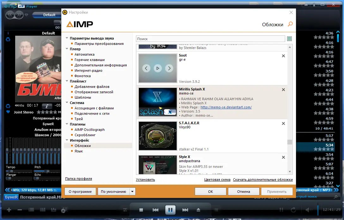This screenshot has height=220, width=344.
Task: Click the Установить link
Action: point(145,180)
